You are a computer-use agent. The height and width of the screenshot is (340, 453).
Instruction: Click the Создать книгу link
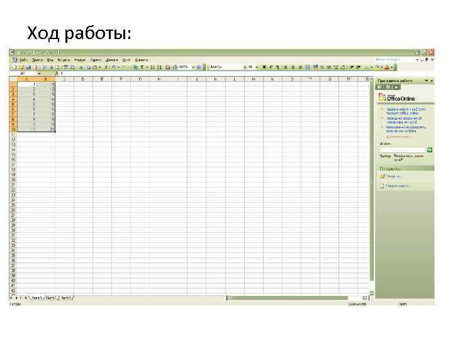tap(398, 186)
